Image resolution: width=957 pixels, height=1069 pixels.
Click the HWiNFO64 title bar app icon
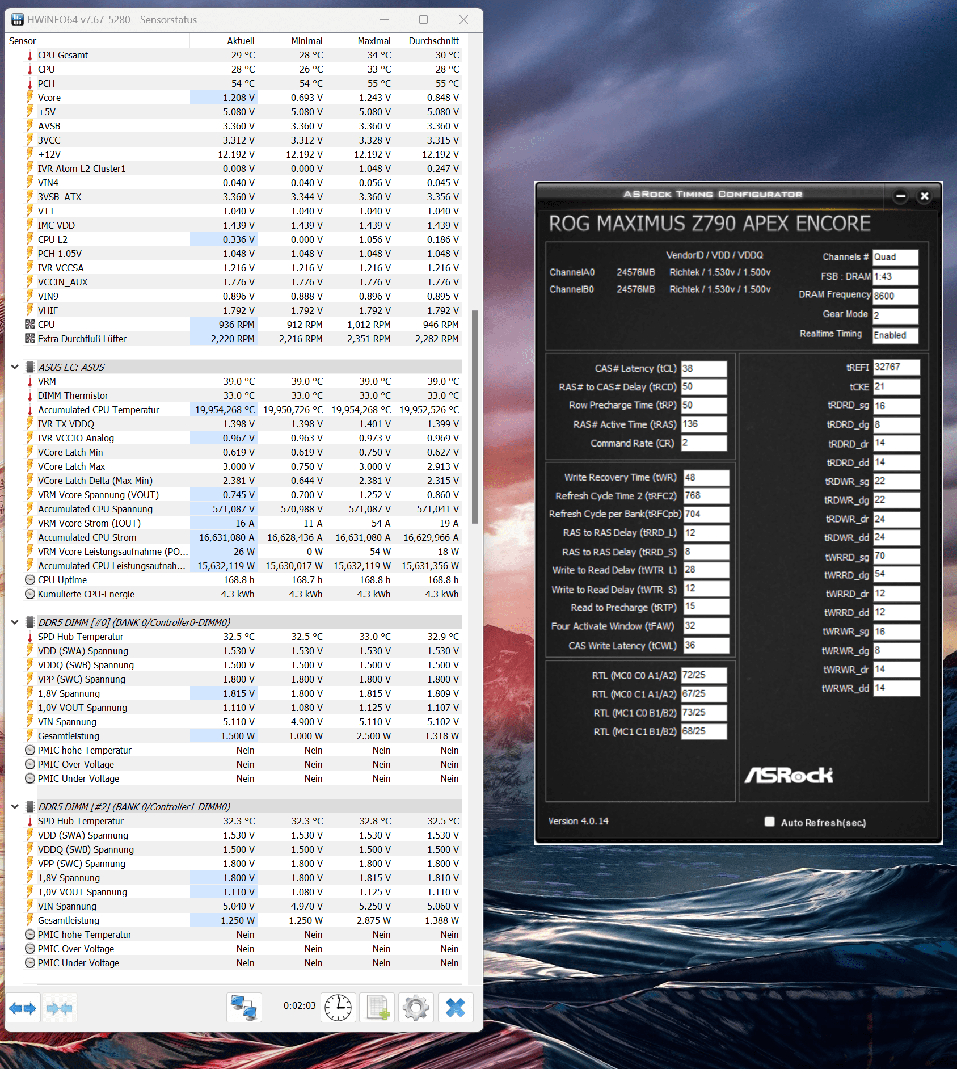click(17, 20)
